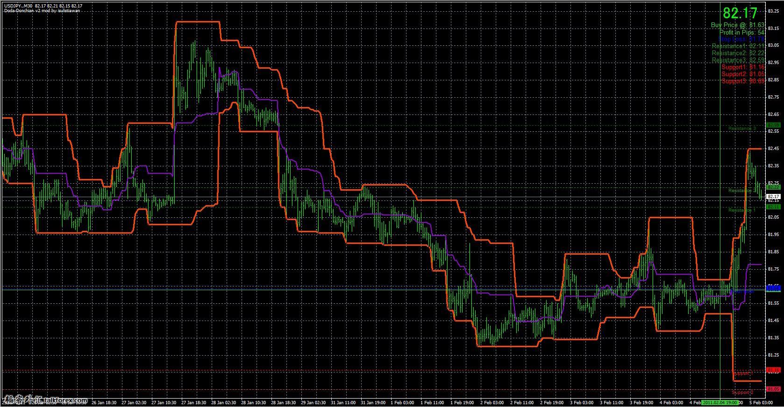Click the 'Support1: 81.16' info line
Screen dimensions: 784x407
click(743, 67)
